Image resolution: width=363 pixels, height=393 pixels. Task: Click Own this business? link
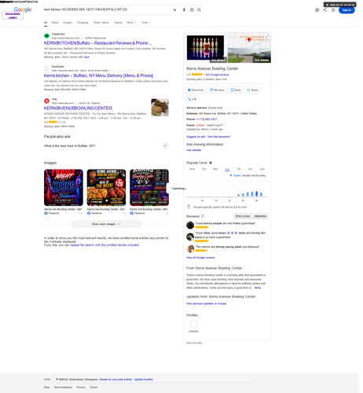pos(219,137)
